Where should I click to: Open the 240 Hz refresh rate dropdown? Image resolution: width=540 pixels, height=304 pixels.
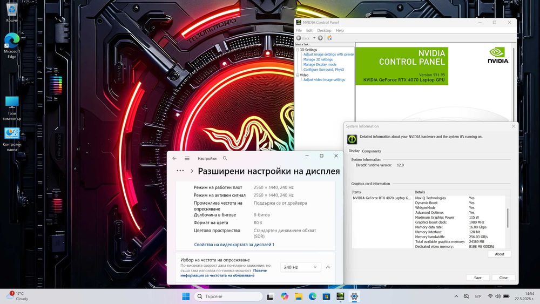pyautogui.click(x=300, y=267)
